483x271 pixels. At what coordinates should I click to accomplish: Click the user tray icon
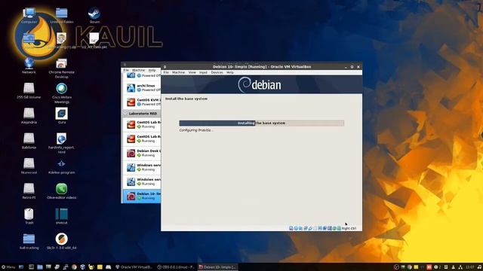pyautogui.click(x=454, y=267)
